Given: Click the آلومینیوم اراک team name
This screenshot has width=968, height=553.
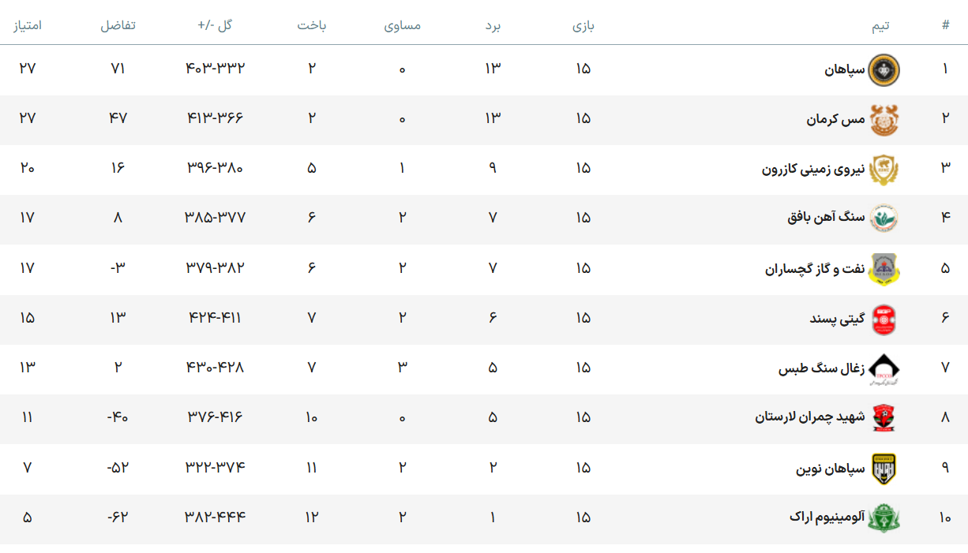Looking at the screenshot, I should [x=827, y=518].
